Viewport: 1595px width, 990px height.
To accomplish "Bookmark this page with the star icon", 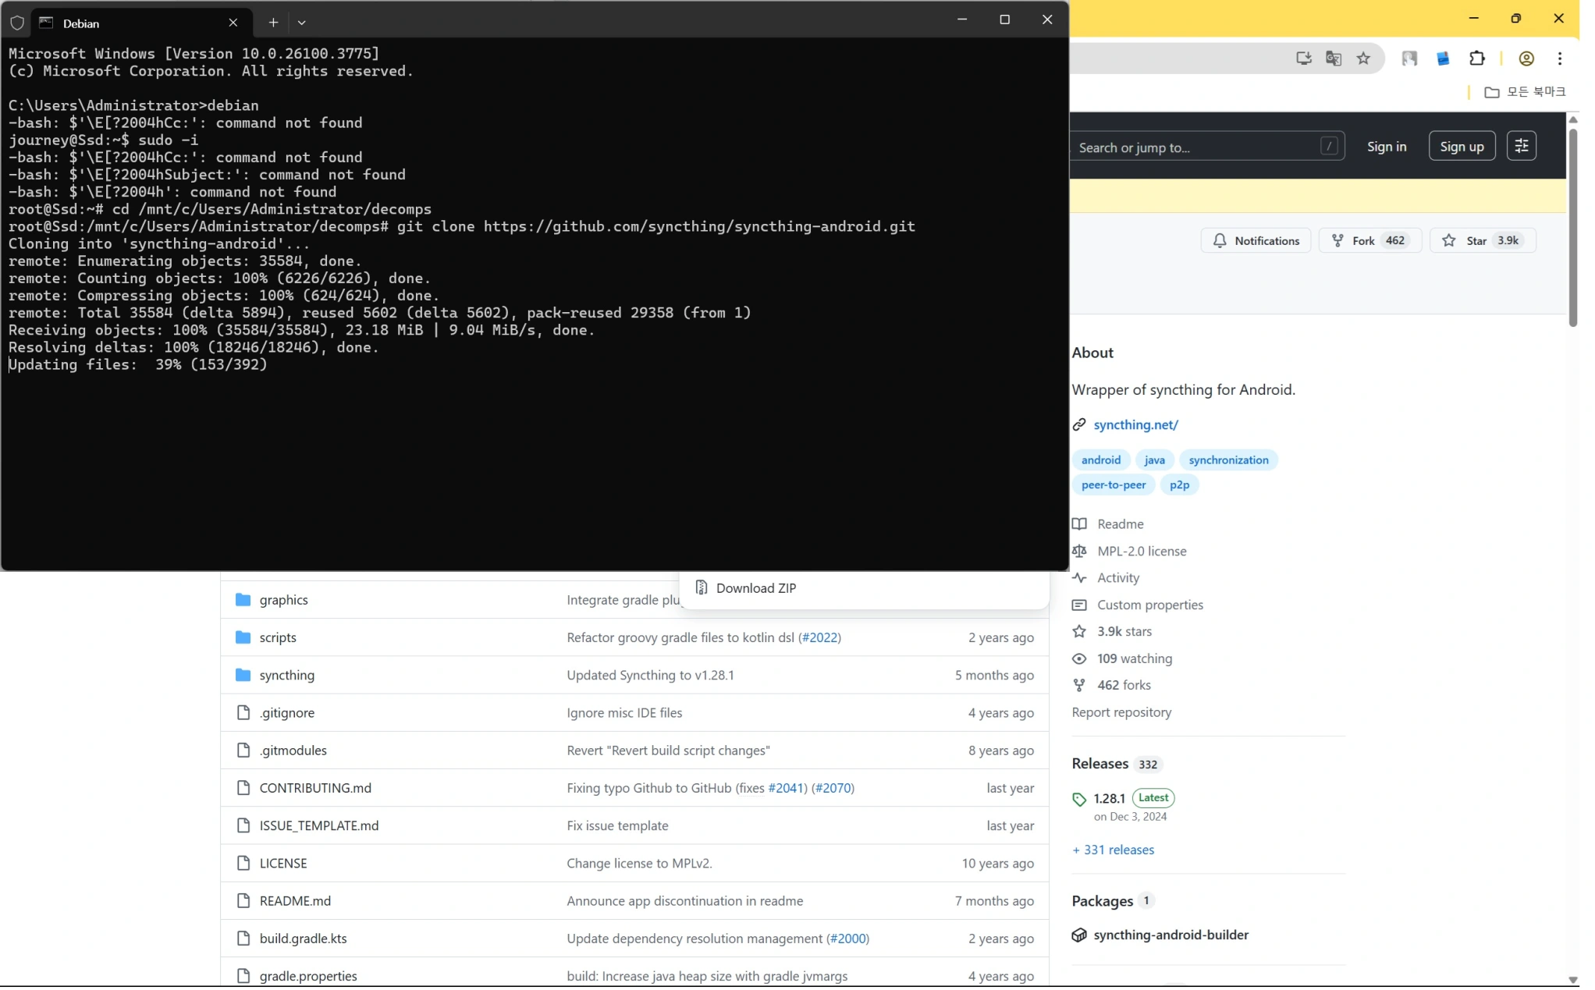I will pyautogui.click(x=1362, y=59).
